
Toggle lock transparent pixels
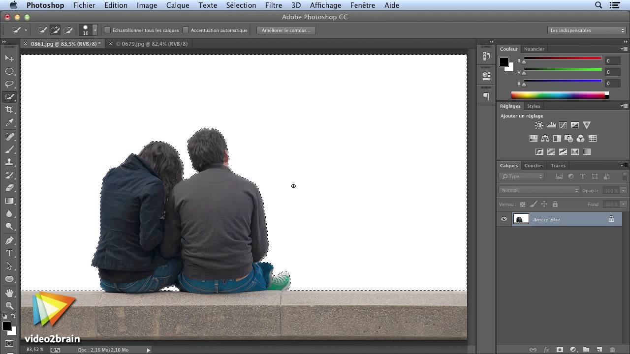(x=522, y=204)
